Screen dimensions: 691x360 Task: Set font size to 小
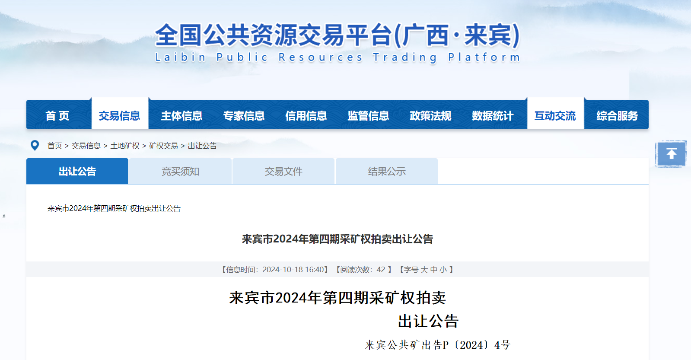coord(443,270)
